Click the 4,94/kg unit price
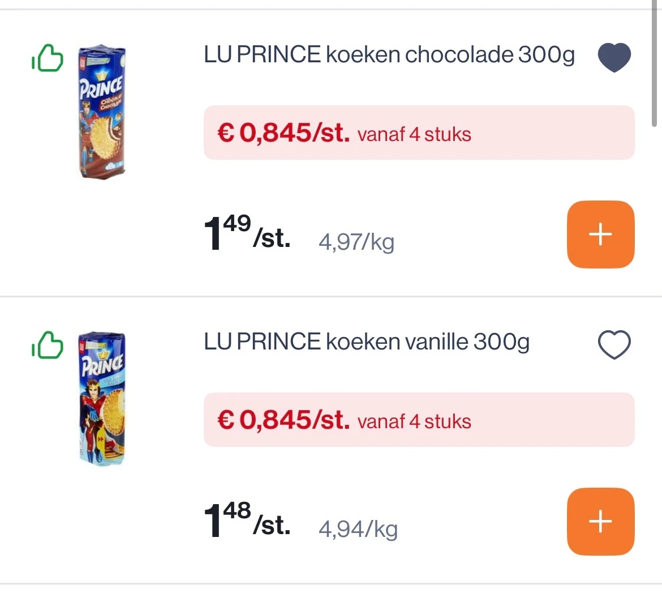662x597 pixels. (x=358, y=529)
